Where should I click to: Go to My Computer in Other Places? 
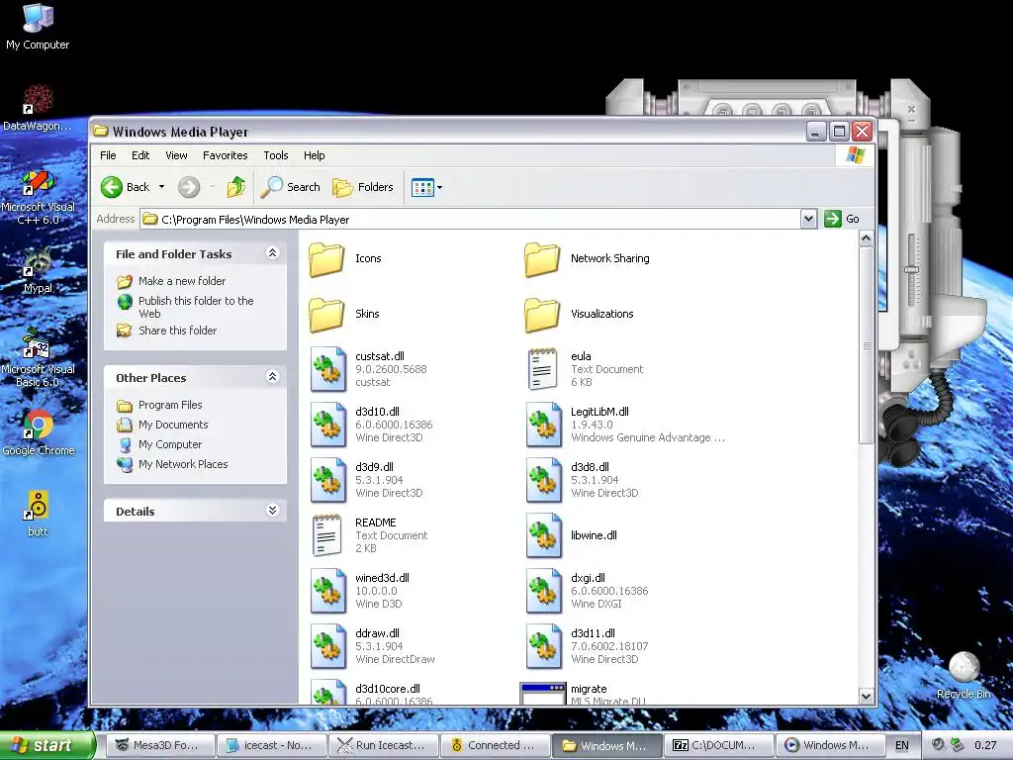point(170,444)
